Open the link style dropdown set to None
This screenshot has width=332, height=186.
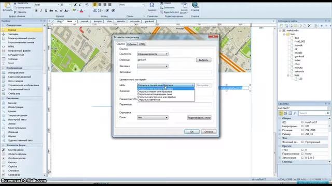tap(153, 117)
